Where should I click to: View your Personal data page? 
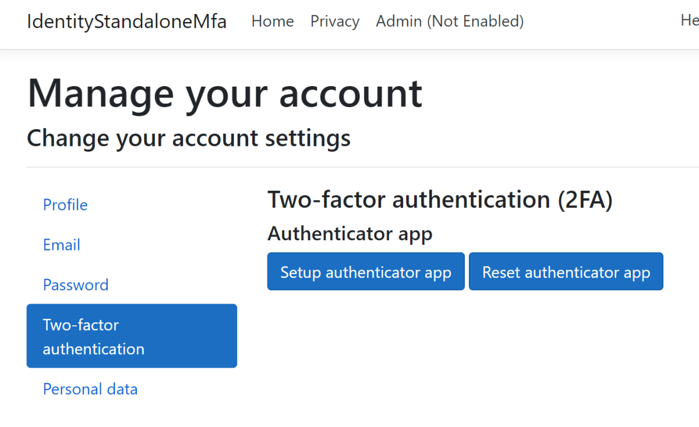click(x=90, y=389)
